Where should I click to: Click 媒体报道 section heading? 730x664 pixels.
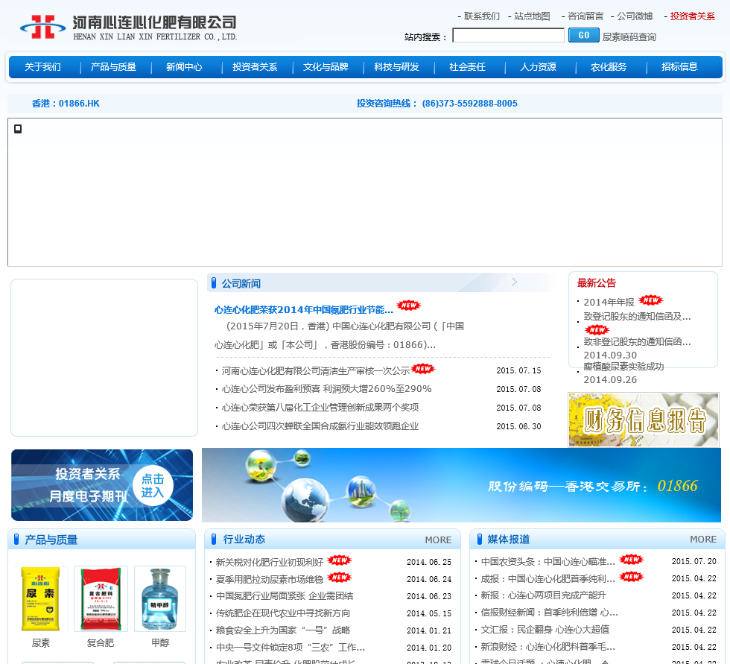click(508, 540)
